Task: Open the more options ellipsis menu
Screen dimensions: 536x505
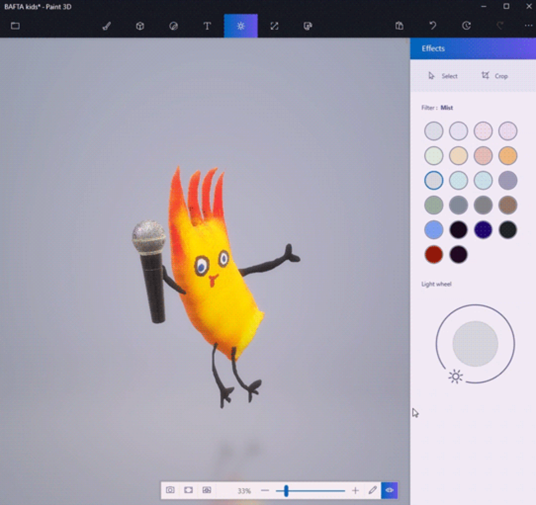Action: 528,26
